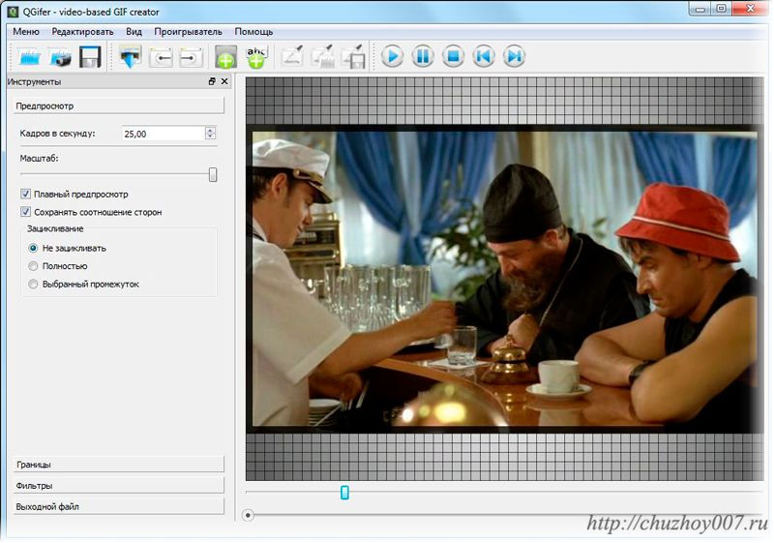Open the Помощь menu
The width and height of the screenshot is (774, 543).
[253, 32]
